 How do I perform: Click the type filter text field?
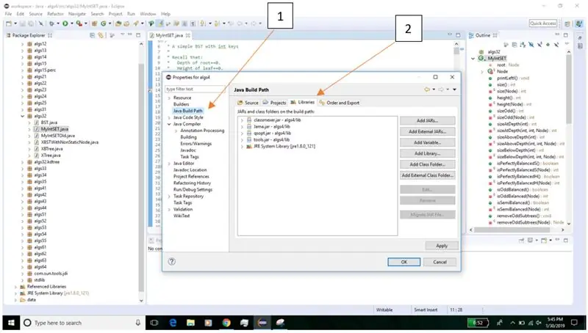(195, 89)
